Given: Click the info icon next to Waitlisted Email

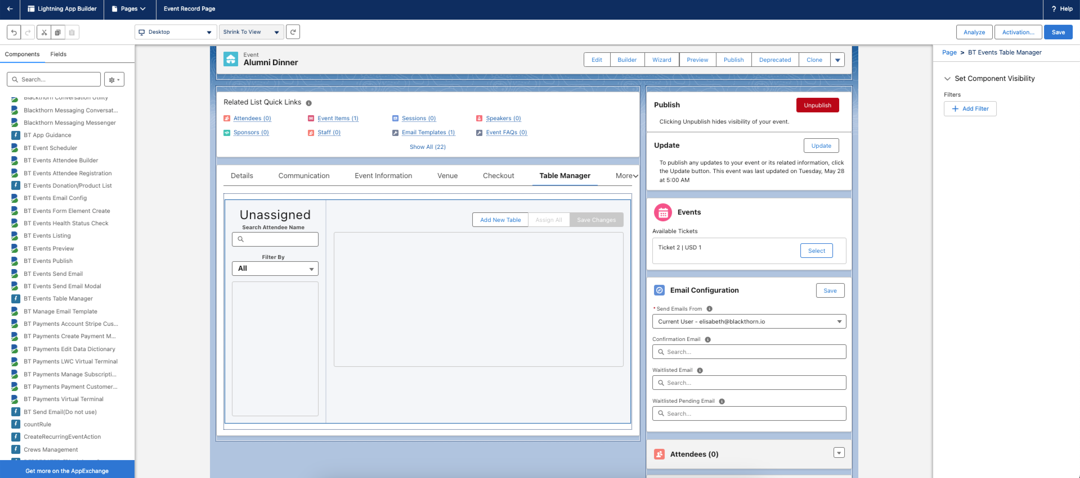Looking at the screenshot, I should pos(700,371).
